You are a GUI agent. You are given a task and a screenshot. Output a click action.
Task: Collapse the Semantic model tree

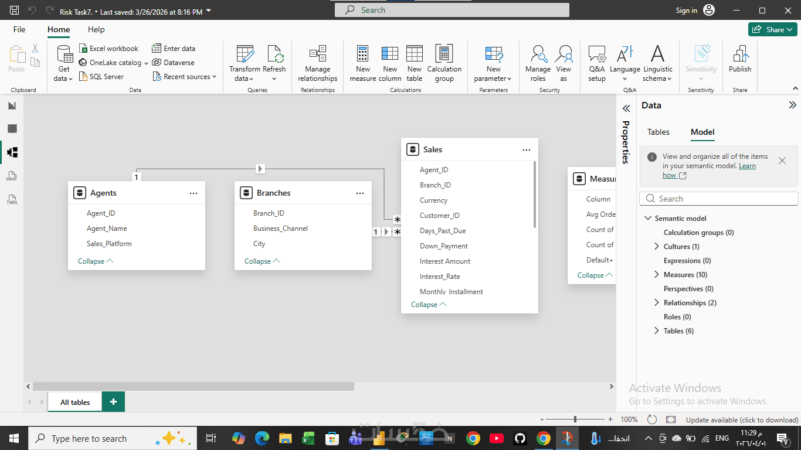(648, 219)
